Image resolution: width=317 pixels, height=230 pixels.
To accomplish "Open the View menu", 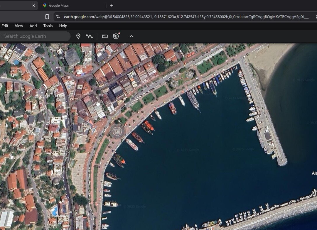I will [19, 26].
